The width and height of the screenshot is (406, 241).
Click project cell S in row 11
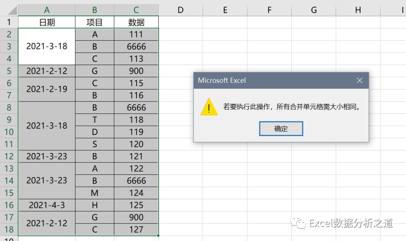[94, 144]
